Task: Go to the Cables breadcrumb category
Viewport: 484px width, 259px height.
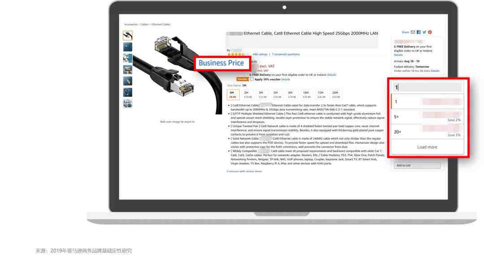Action: (144, 24)
